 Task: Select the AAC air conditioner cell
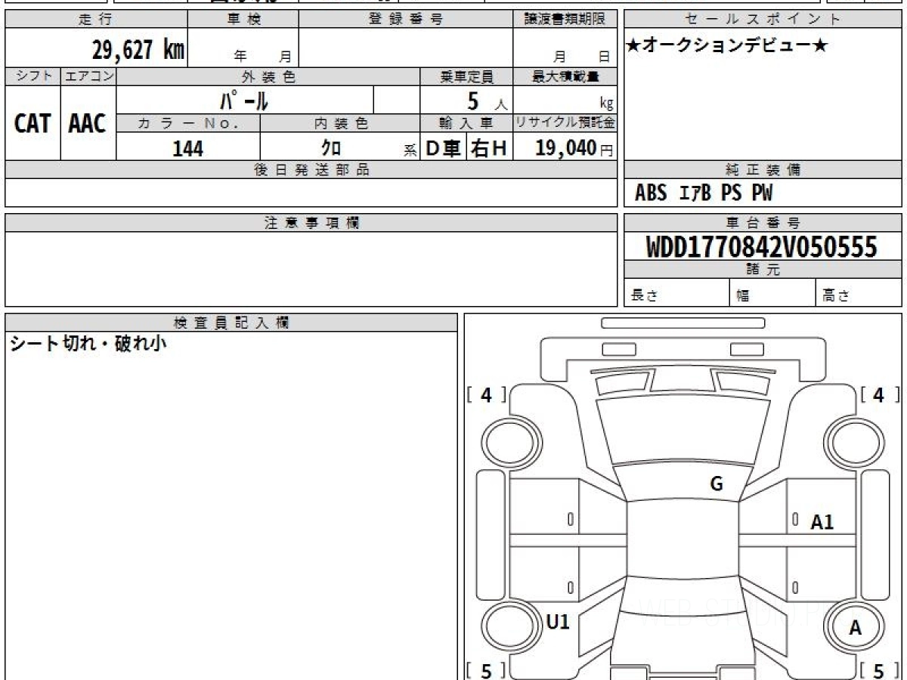88,123
